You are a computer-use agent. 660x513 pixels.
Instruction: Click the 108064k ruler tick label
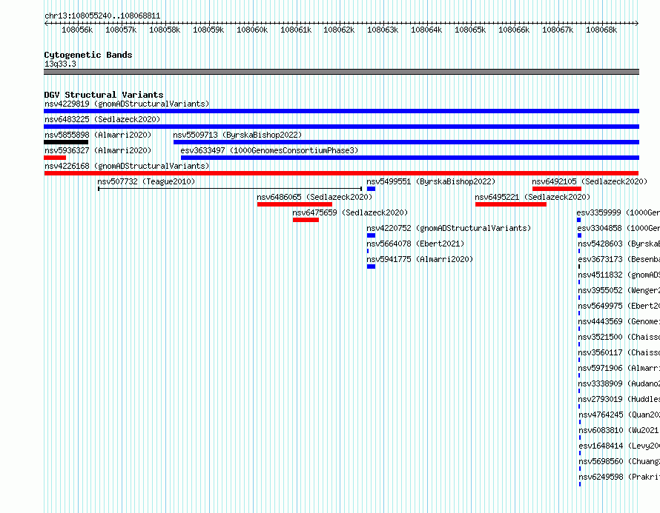[426, 30]
